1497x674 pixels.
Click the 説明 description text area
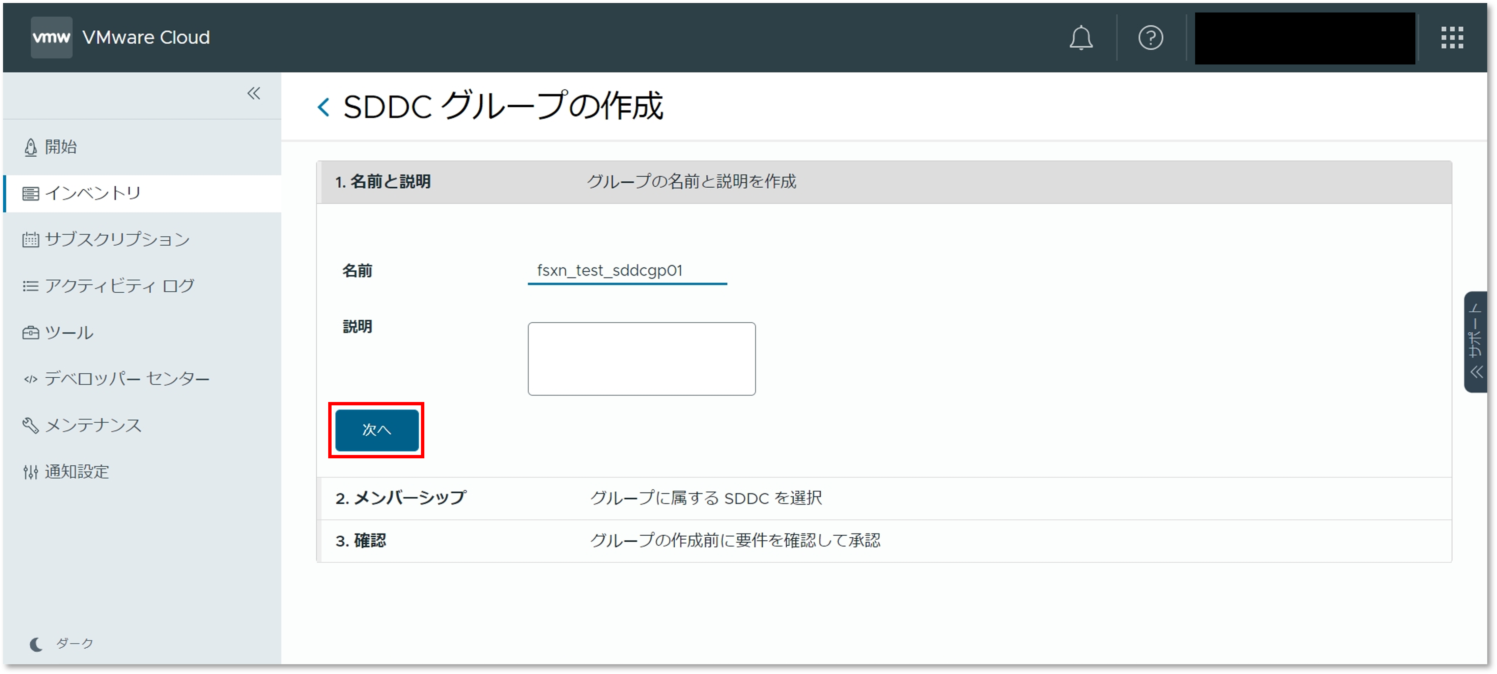click(642, 359)
